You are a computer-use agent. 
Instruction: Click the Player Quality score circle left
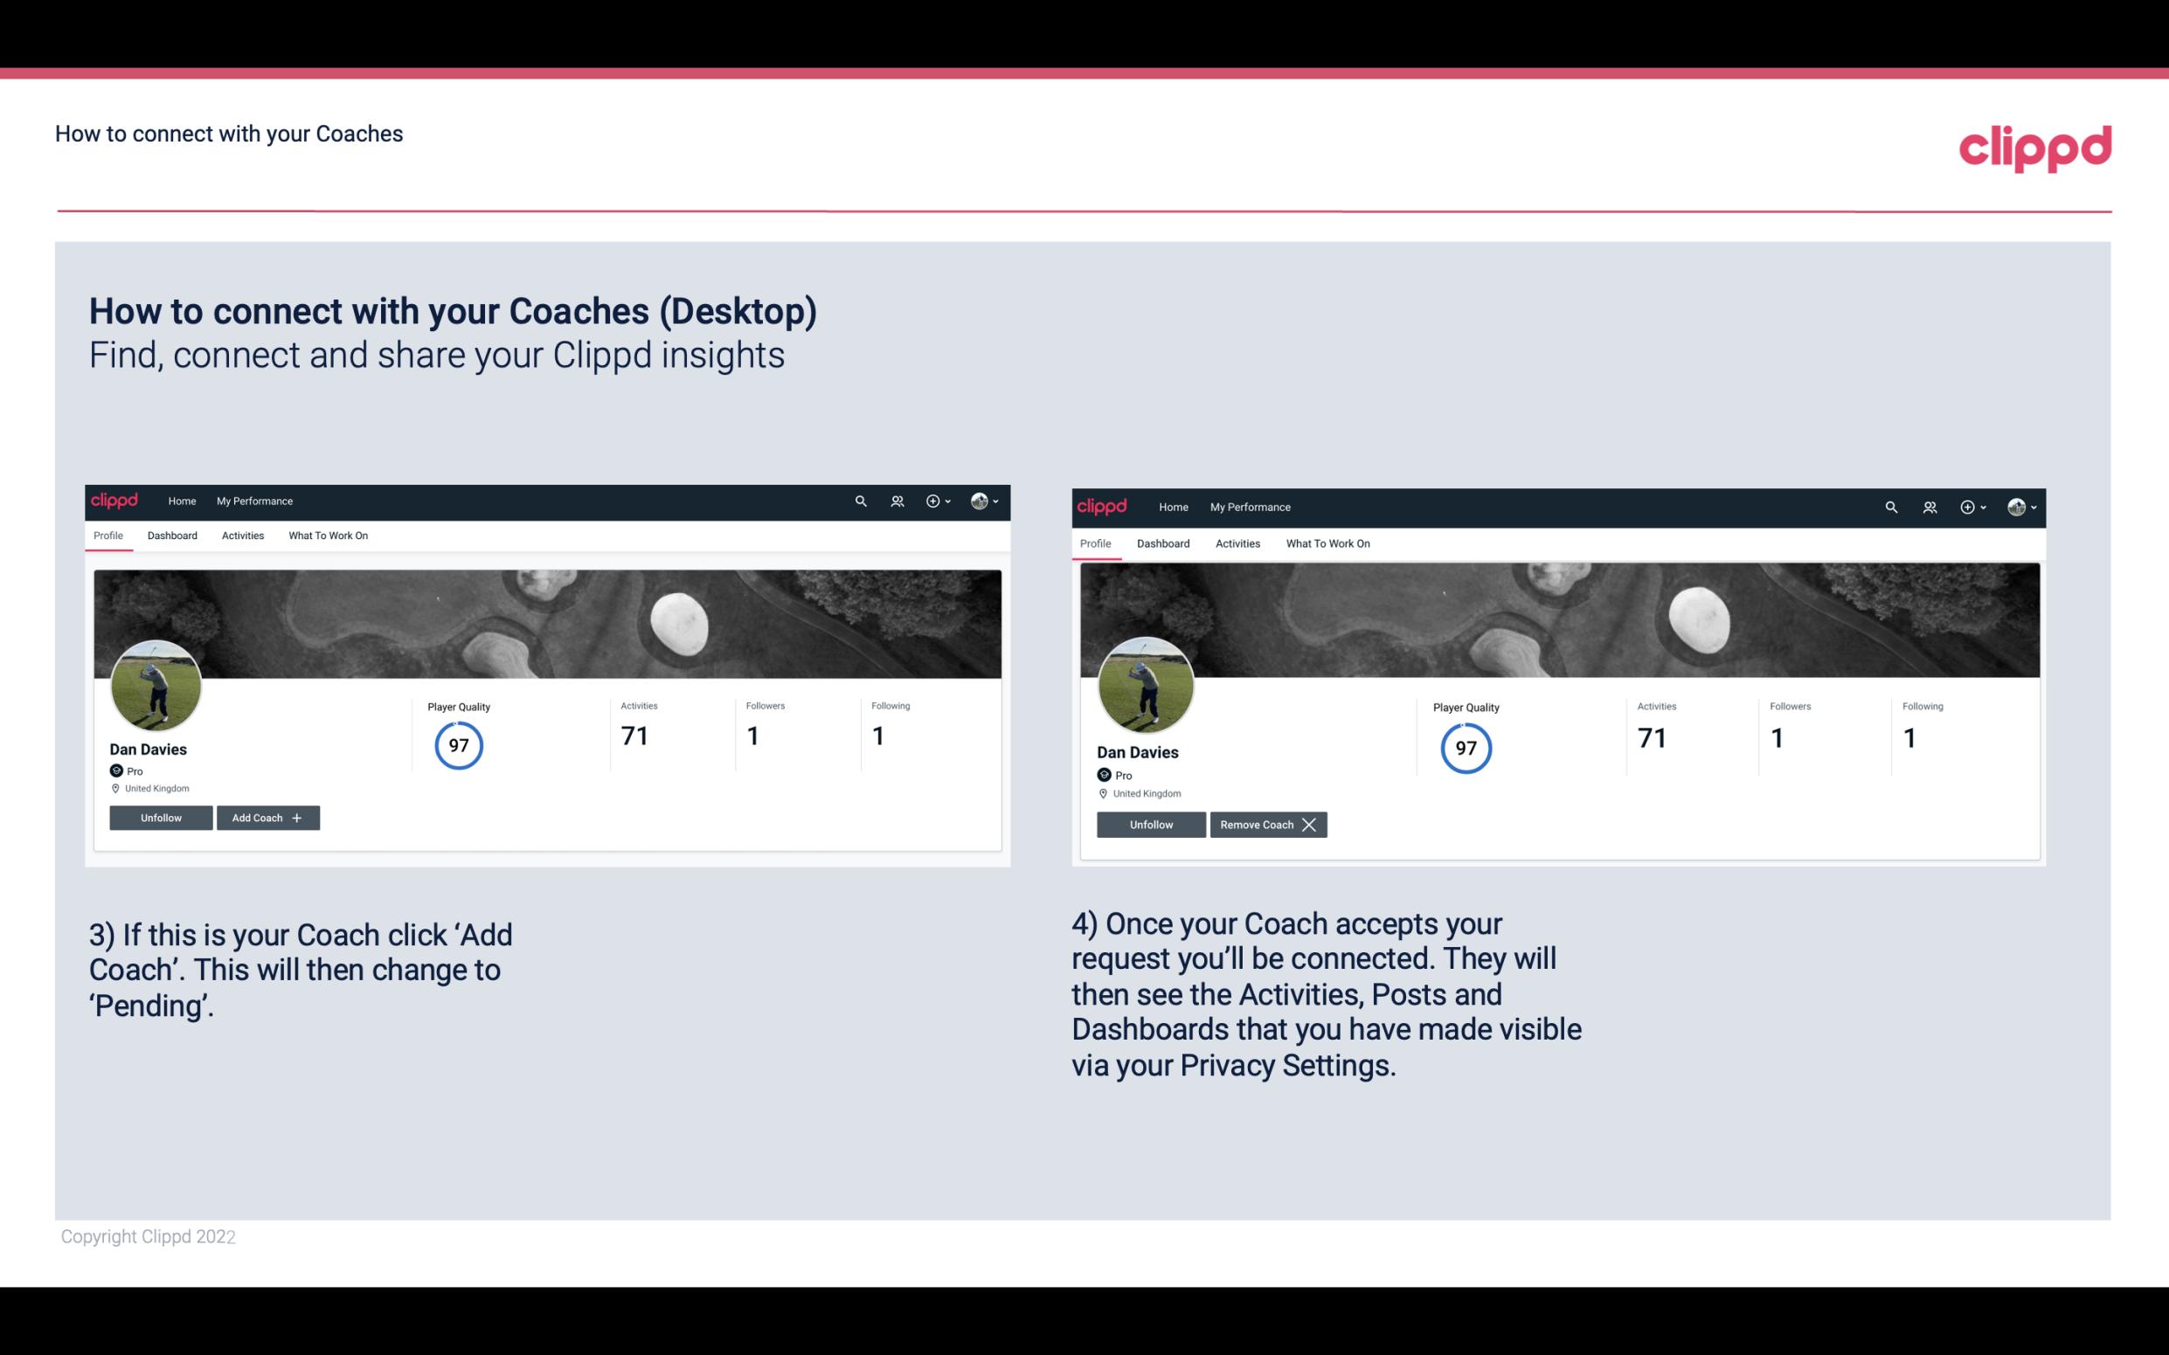(x=459, y=744)
